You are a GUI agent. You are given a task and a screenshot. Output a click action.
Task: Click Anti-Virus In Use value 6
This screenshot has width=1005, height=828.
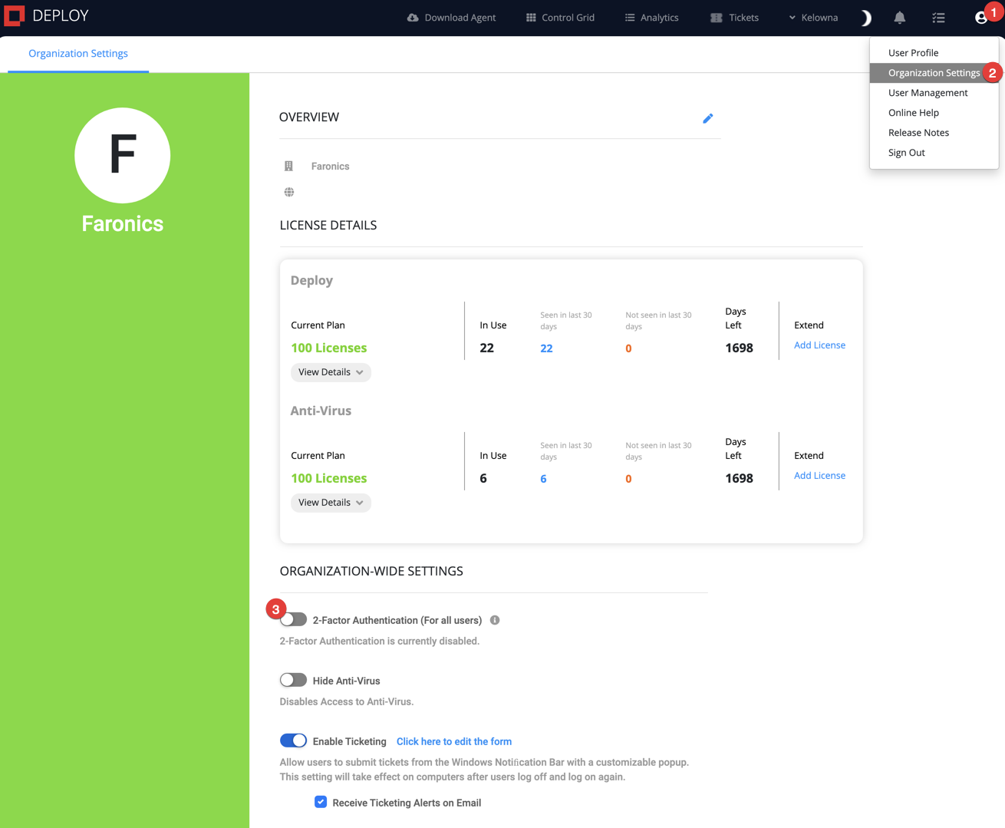[483, 478]
